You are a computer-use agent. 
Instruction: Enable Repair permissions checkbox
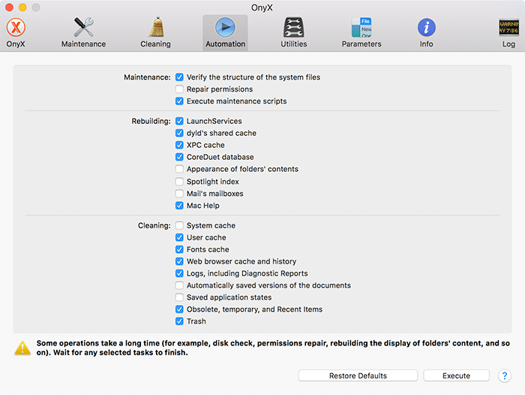[179, 89]
